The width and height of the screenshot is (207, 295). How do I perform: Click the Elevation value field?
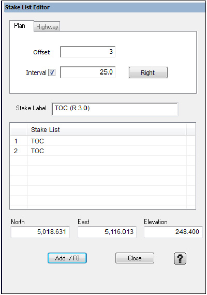[x=173, y=232]
